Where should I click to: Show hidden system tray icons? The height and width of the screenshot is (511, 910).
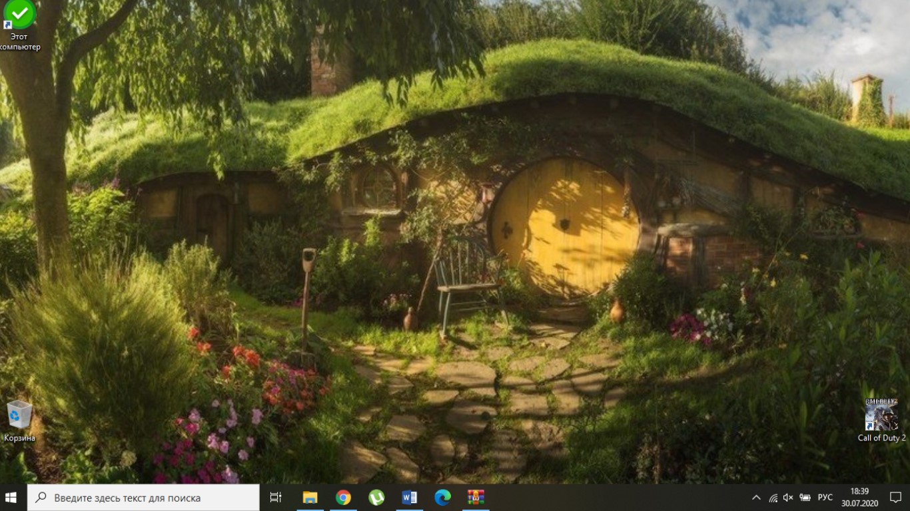[x=756, y=498]
